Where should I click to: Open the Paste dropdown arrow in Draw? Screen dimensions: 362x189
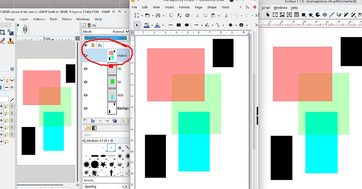218,16
